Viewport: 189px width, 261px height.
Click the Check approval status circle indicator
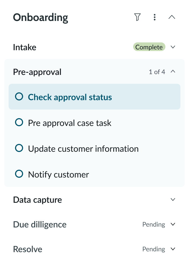[x=19, y=97]
